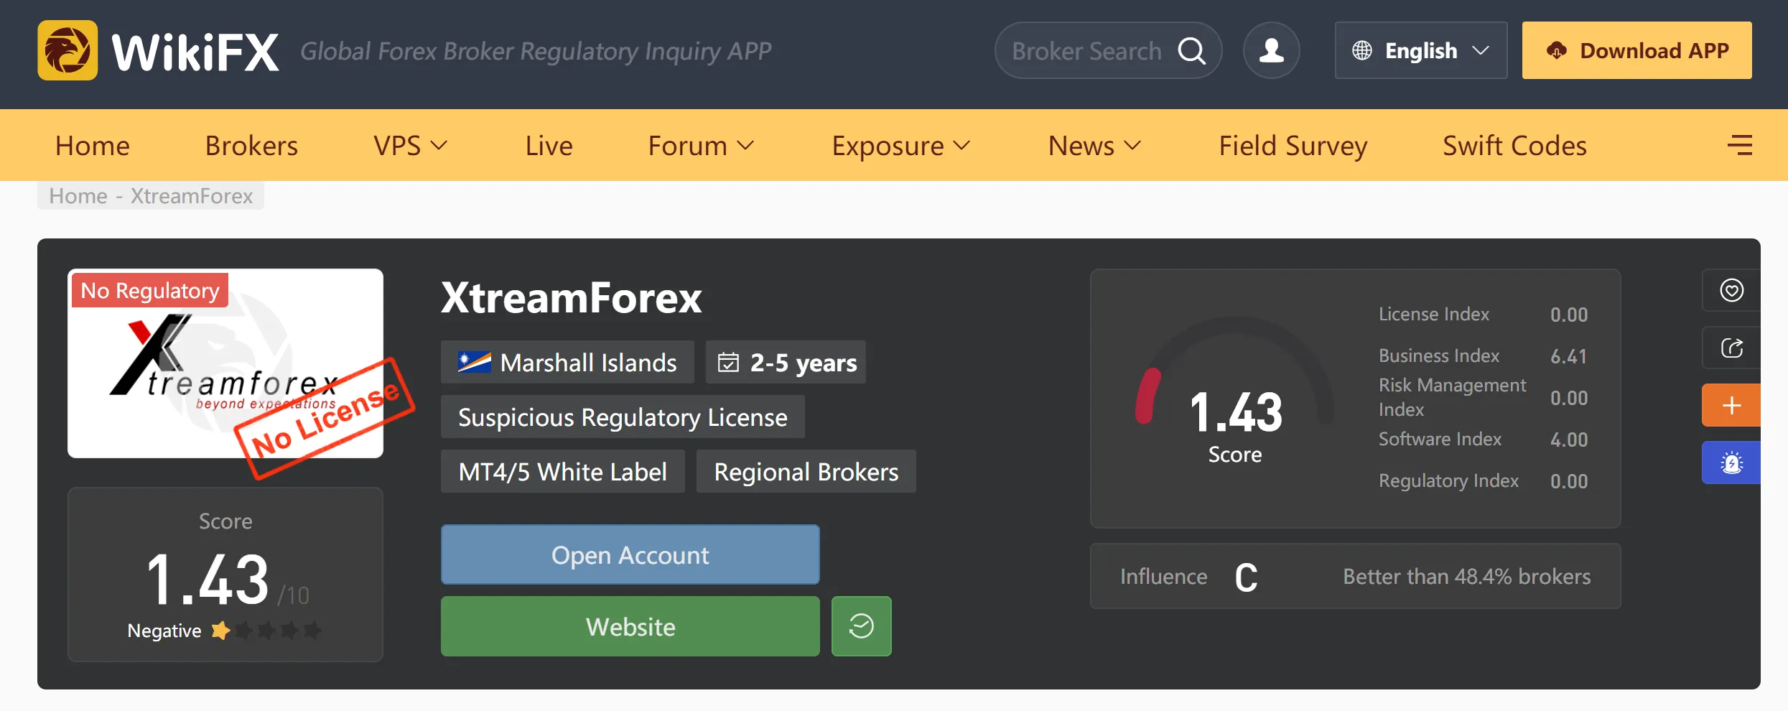
Task: Click the orange plus icon
Action: pyautogui.click(x=1731, y=405)
